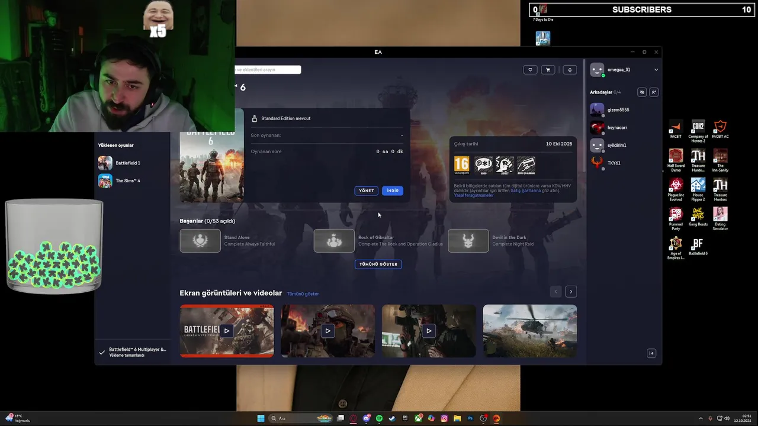The image size is (758, 426).
Task: Play the second video with helmeted soldier
Action: coord(327,331)
